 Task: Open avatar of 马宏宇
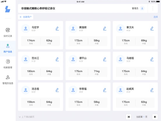click(x=26, y=29)
